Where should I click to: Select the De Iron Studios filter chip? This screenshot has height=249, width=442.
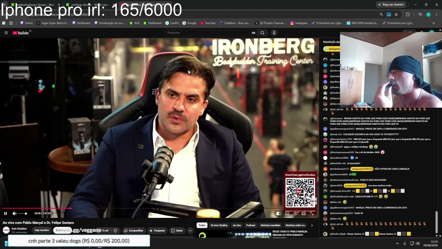click(219, 225)
